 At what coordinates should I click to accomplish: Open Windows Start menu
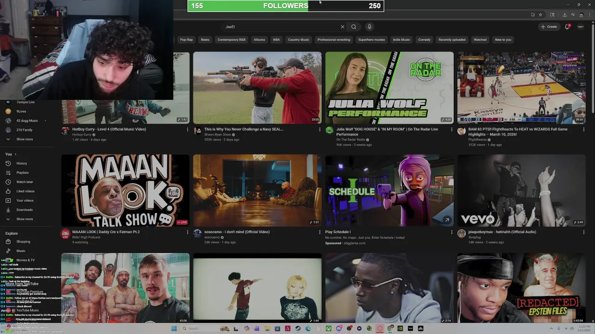click(174, 328)
